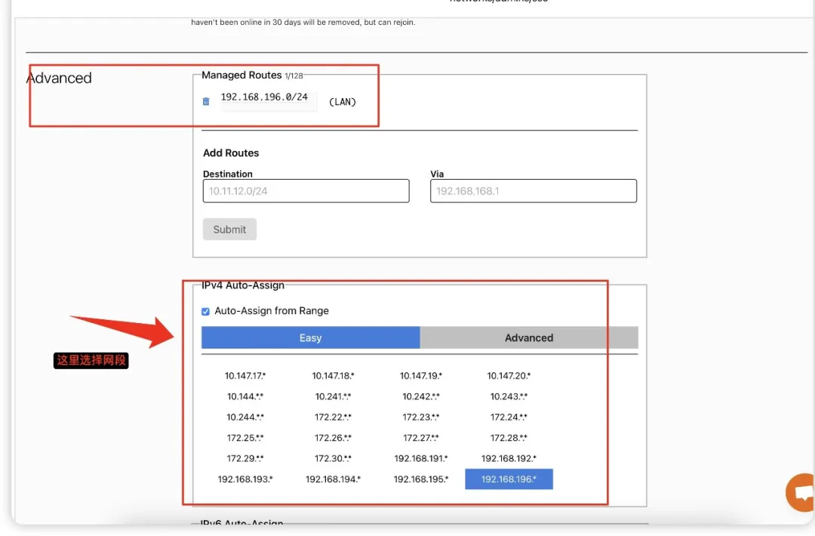Image resolution: width=815 pixels, height=536 pixels.
Task: Select the 172.28.*.* range
Action: 509,438
